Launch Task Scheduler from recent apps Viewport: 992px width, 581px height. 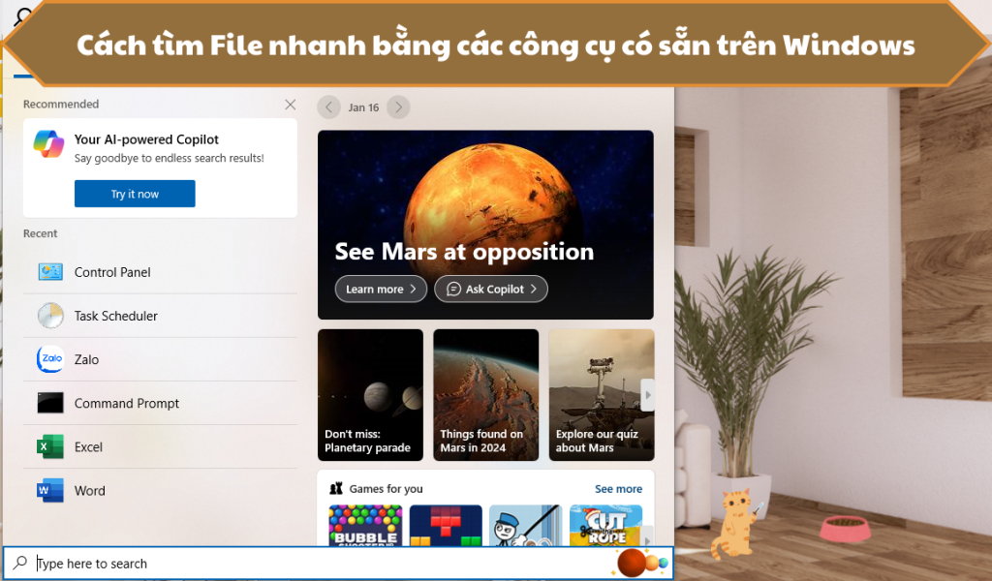click(x=115, y=316)
